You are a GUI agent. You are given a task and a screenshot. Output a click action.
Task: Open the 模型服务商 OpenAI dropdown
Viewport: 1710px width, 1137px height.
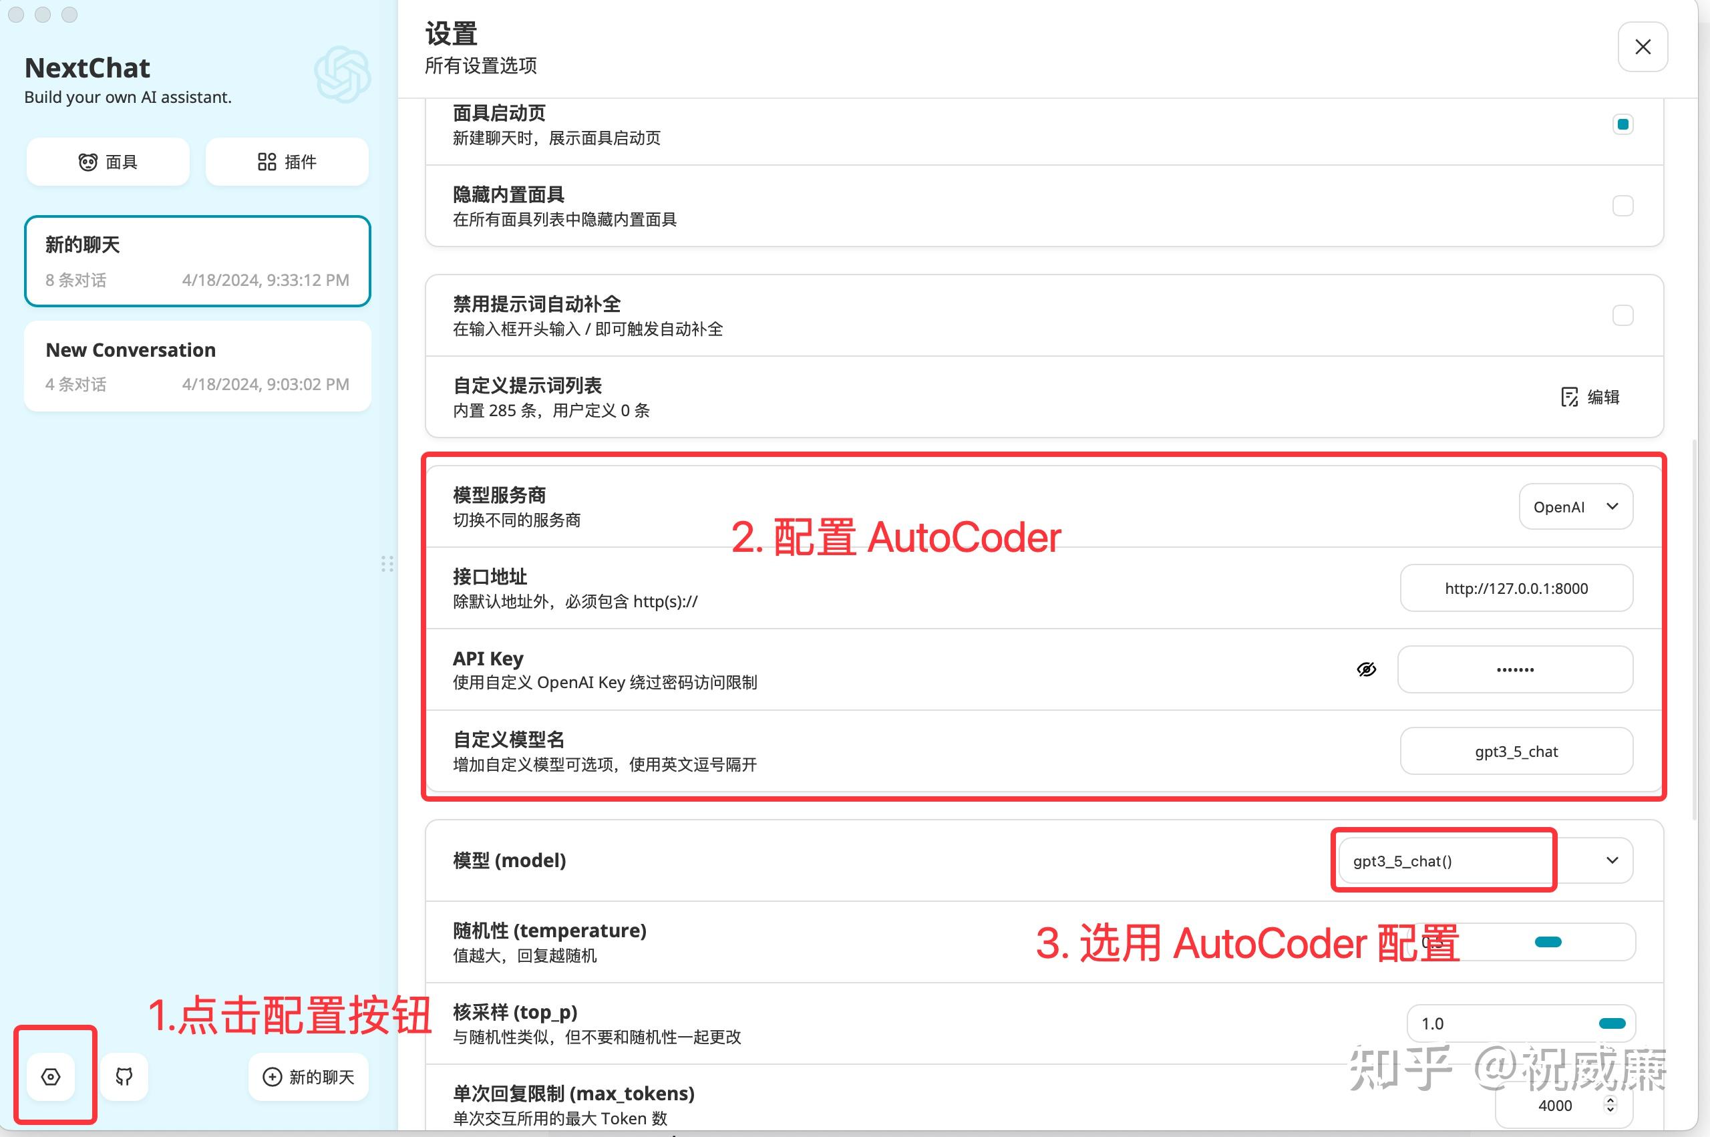pos(1575,506)
